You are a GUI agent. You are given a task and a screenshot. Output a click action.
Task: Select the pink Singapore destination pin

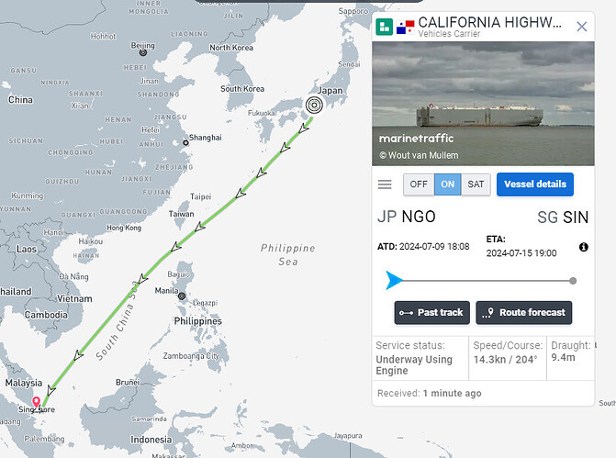click(x=36, y=402)
